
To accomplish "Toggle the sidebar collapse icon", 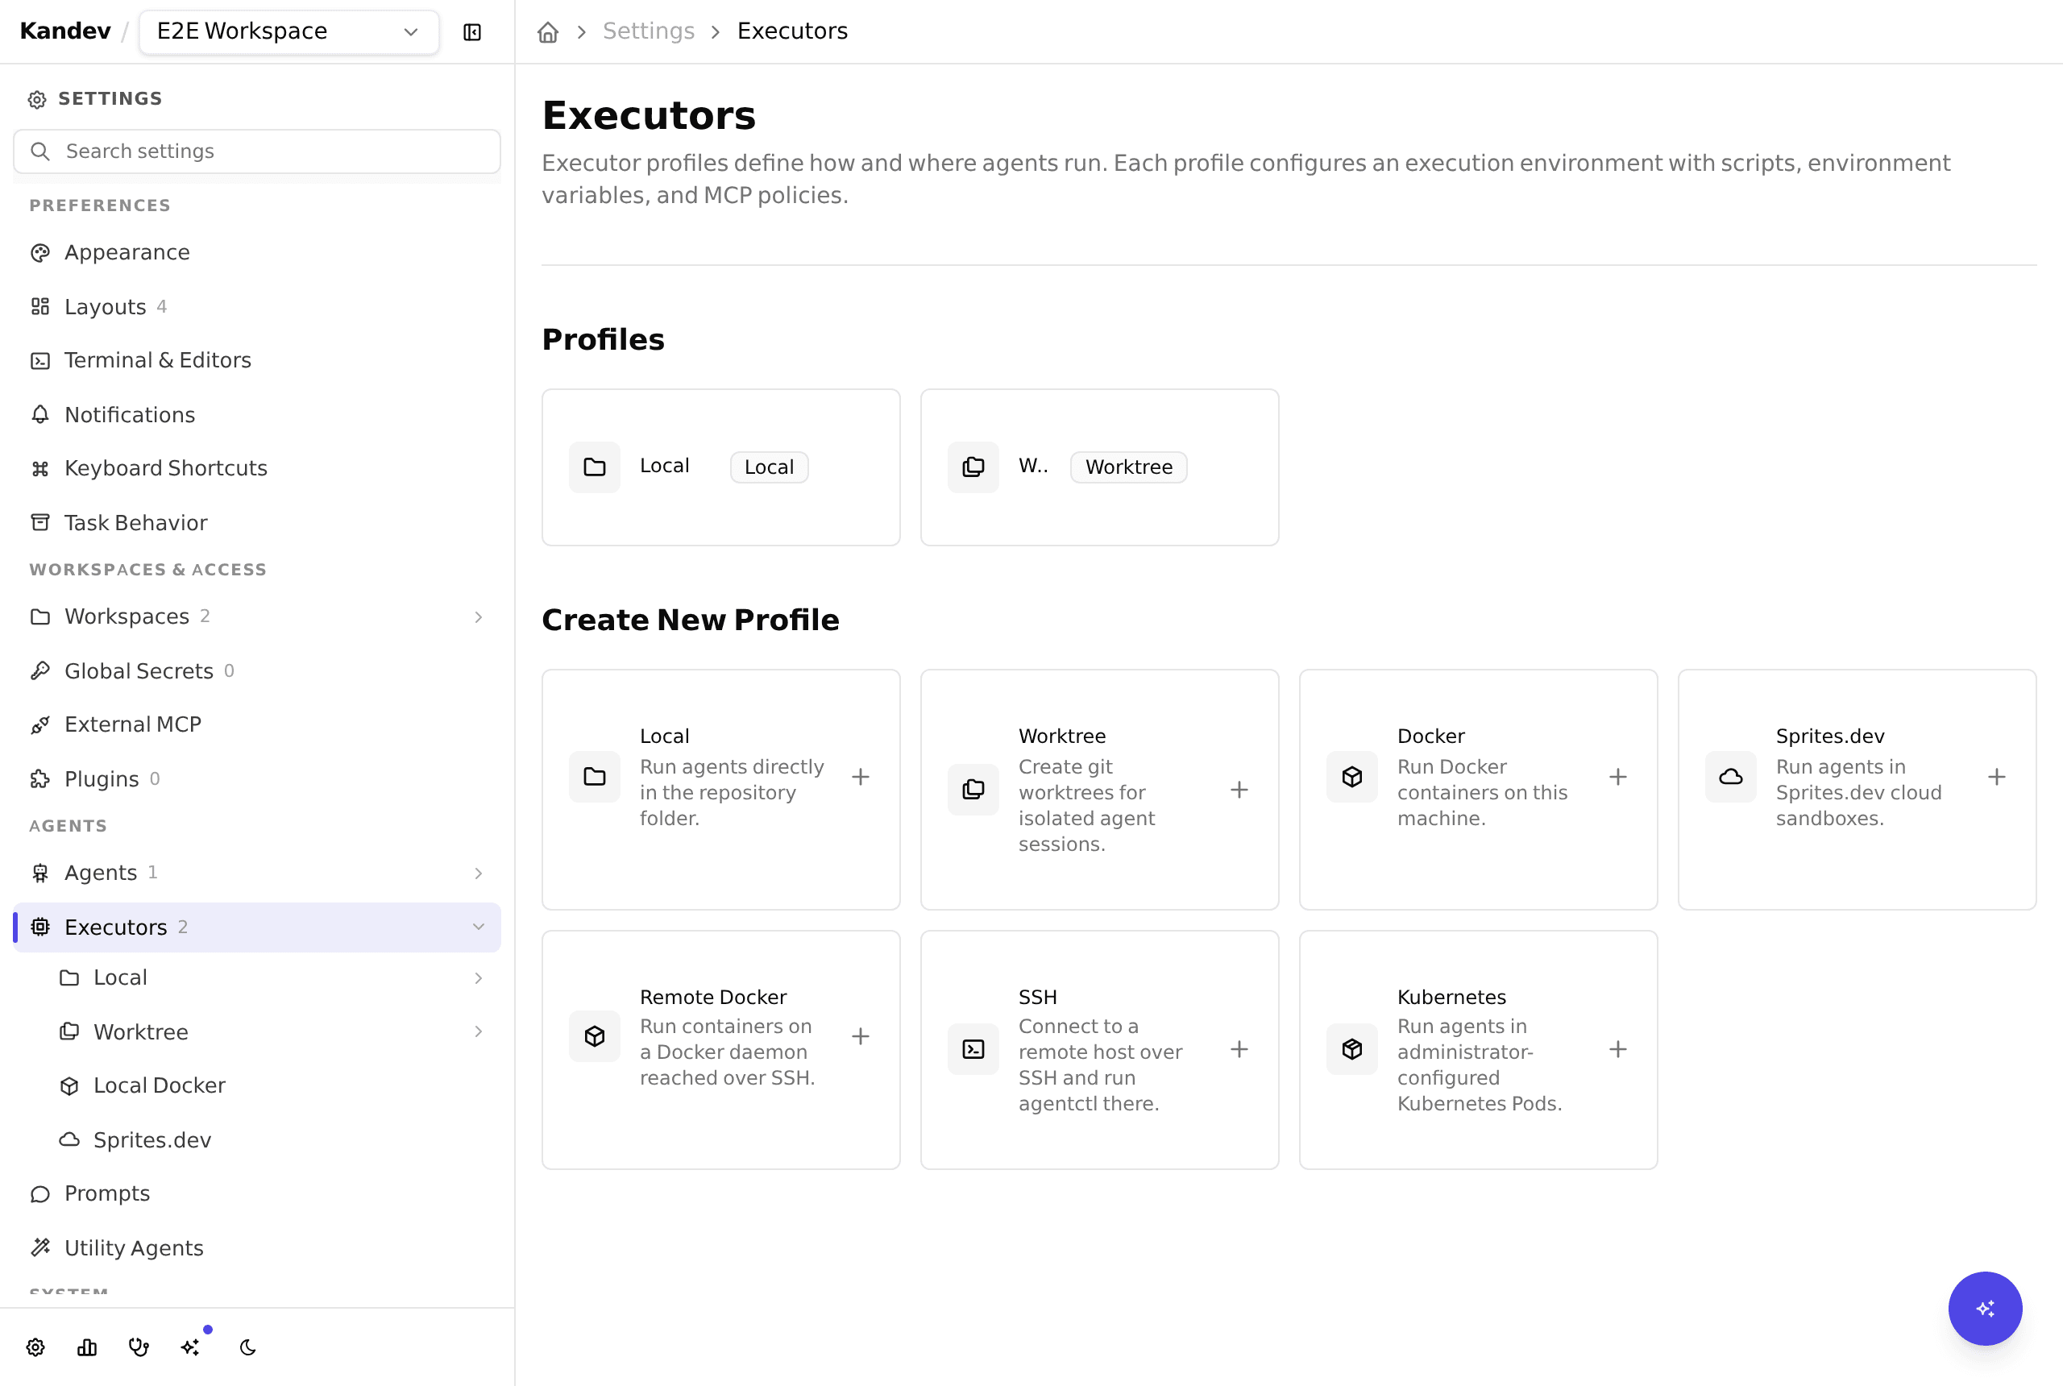I will 472,31.
